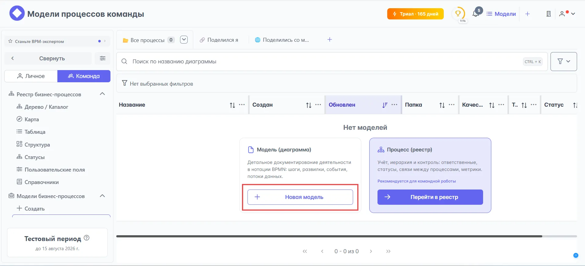Collapse Реестр бизнес-процессов section
This screenshot has width=585, height=266.
(103, 94)
